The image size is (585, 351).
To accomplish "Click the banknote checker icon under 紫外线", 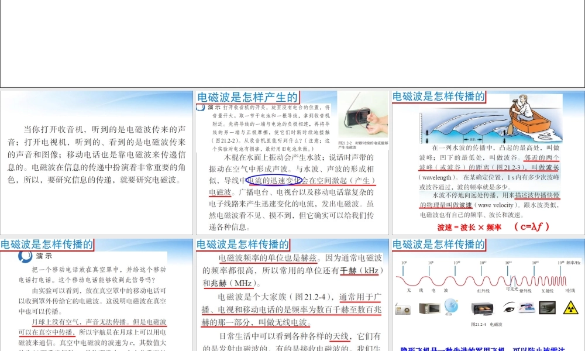I will click(527, 308).
